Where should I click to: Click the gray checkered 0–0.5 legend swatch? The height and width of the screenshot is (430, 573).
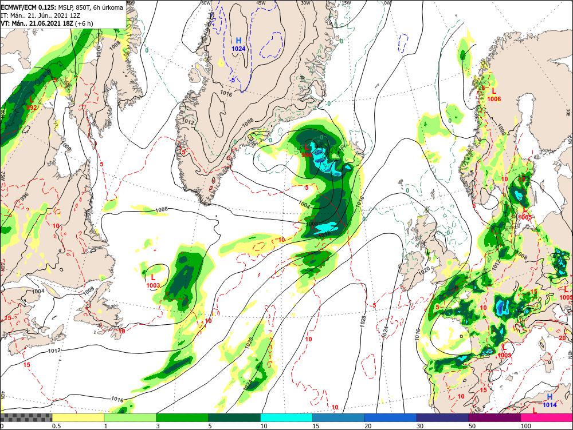(x=26, y=417)
